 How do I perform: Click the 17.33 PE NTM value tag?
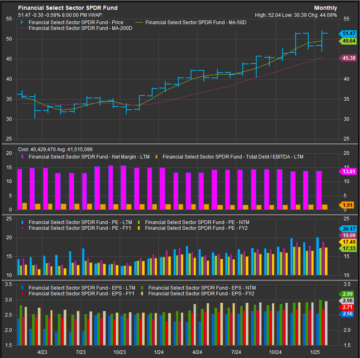pos(348,249)
